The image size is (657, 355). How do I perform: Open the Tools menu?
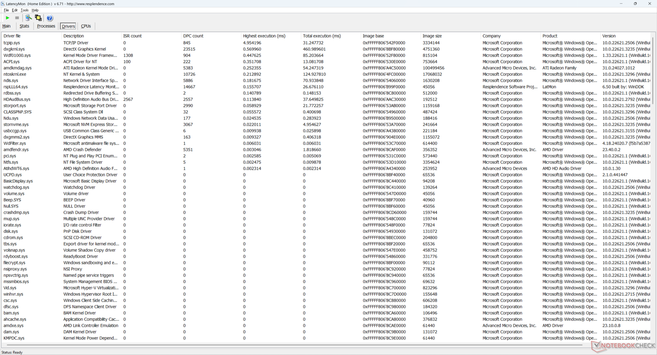tap(24, 10)
